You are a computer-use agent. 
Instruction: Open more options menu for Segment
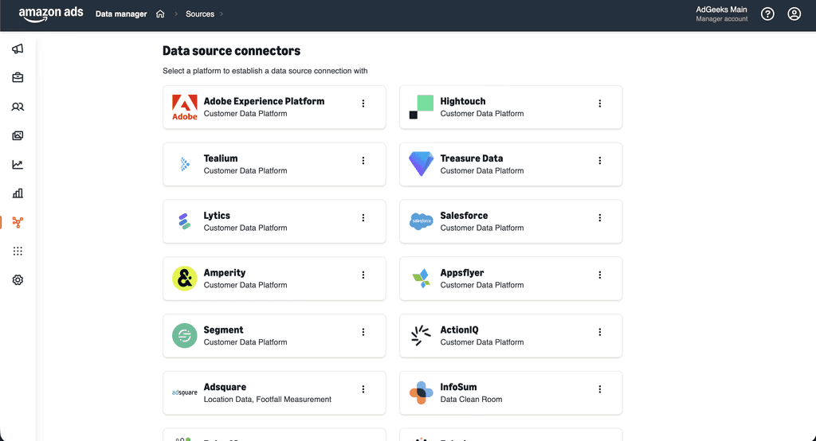coord(363,332)
